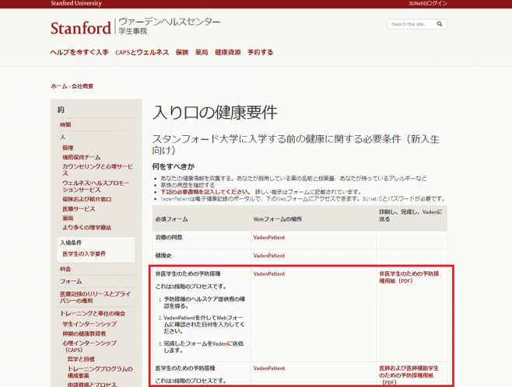512x387 pixels.
Task: Open 申請資格とプロセス sidebar link
Action: 92,385
